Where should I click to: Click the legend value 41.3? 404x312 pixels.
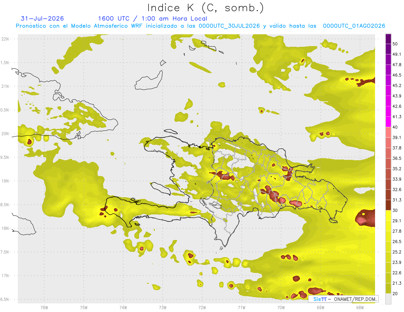(x=397, y=117)
